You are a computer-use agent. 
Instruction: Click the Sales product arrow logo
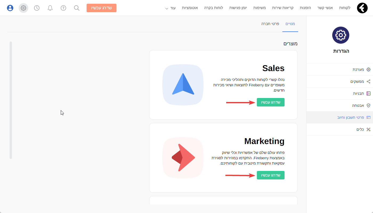[x=183, y=85]
